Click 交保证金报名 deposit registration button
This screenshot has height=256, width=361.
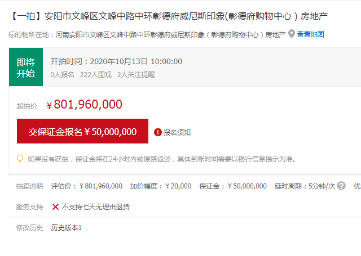pos(82,131)
